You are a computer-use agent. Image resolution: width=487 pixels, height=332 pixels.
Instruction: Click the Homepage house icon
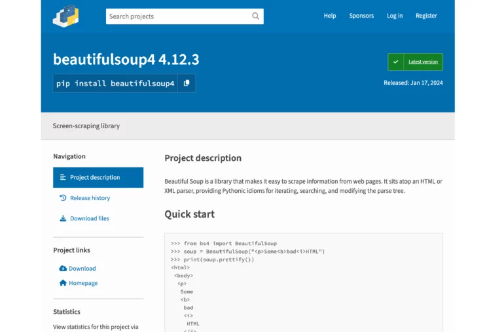63,283
